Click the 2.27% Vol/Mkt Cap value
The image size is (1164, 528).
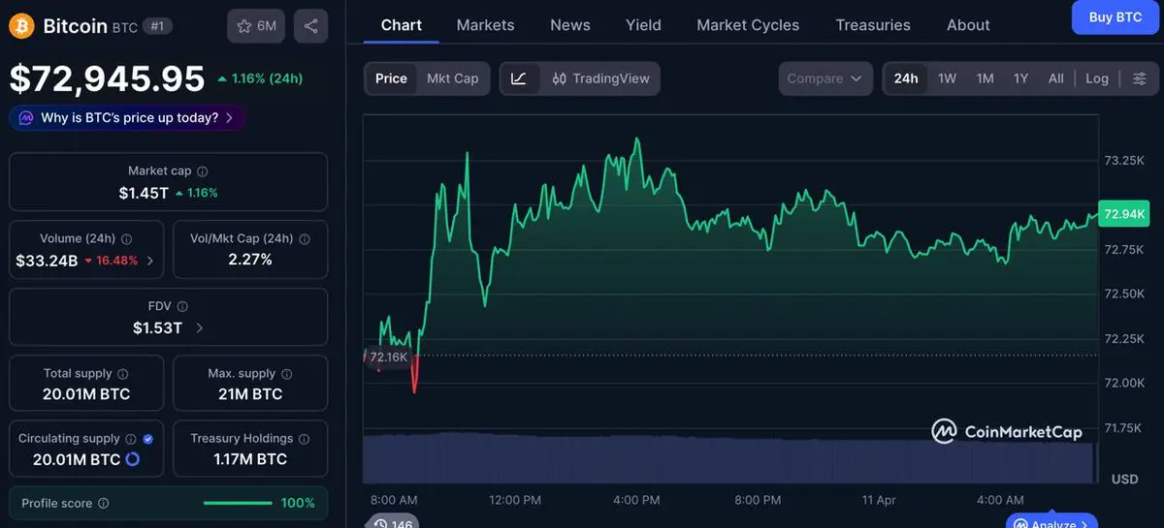250,260
